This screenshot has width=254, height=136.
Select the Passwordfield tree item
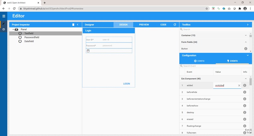(45, 37)
